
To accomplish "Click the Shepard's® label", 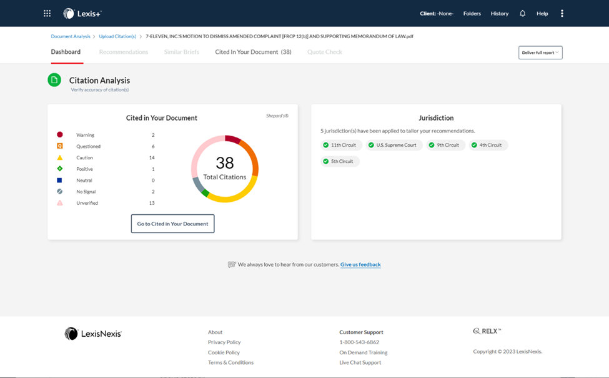I will (277, 116).
